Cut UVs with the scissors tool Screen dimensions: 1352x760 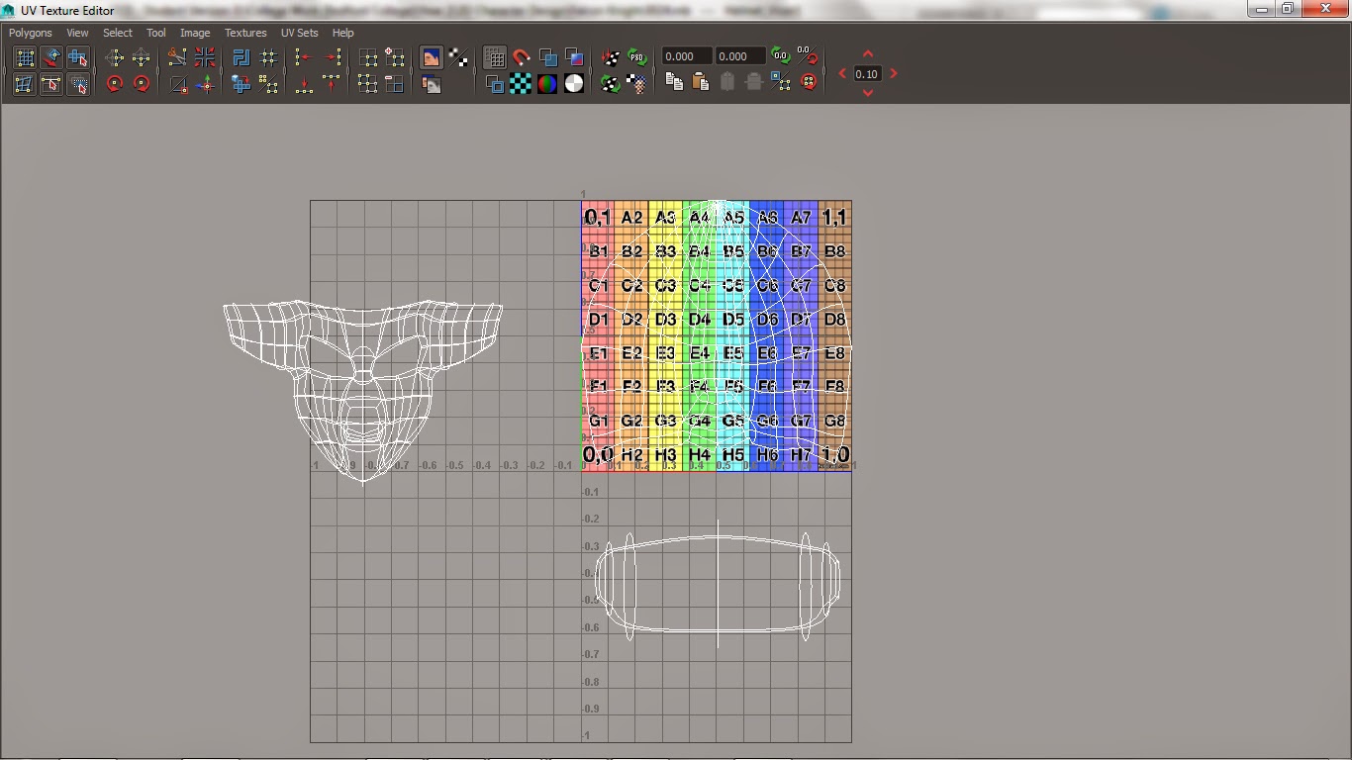(x=177, y=56)
